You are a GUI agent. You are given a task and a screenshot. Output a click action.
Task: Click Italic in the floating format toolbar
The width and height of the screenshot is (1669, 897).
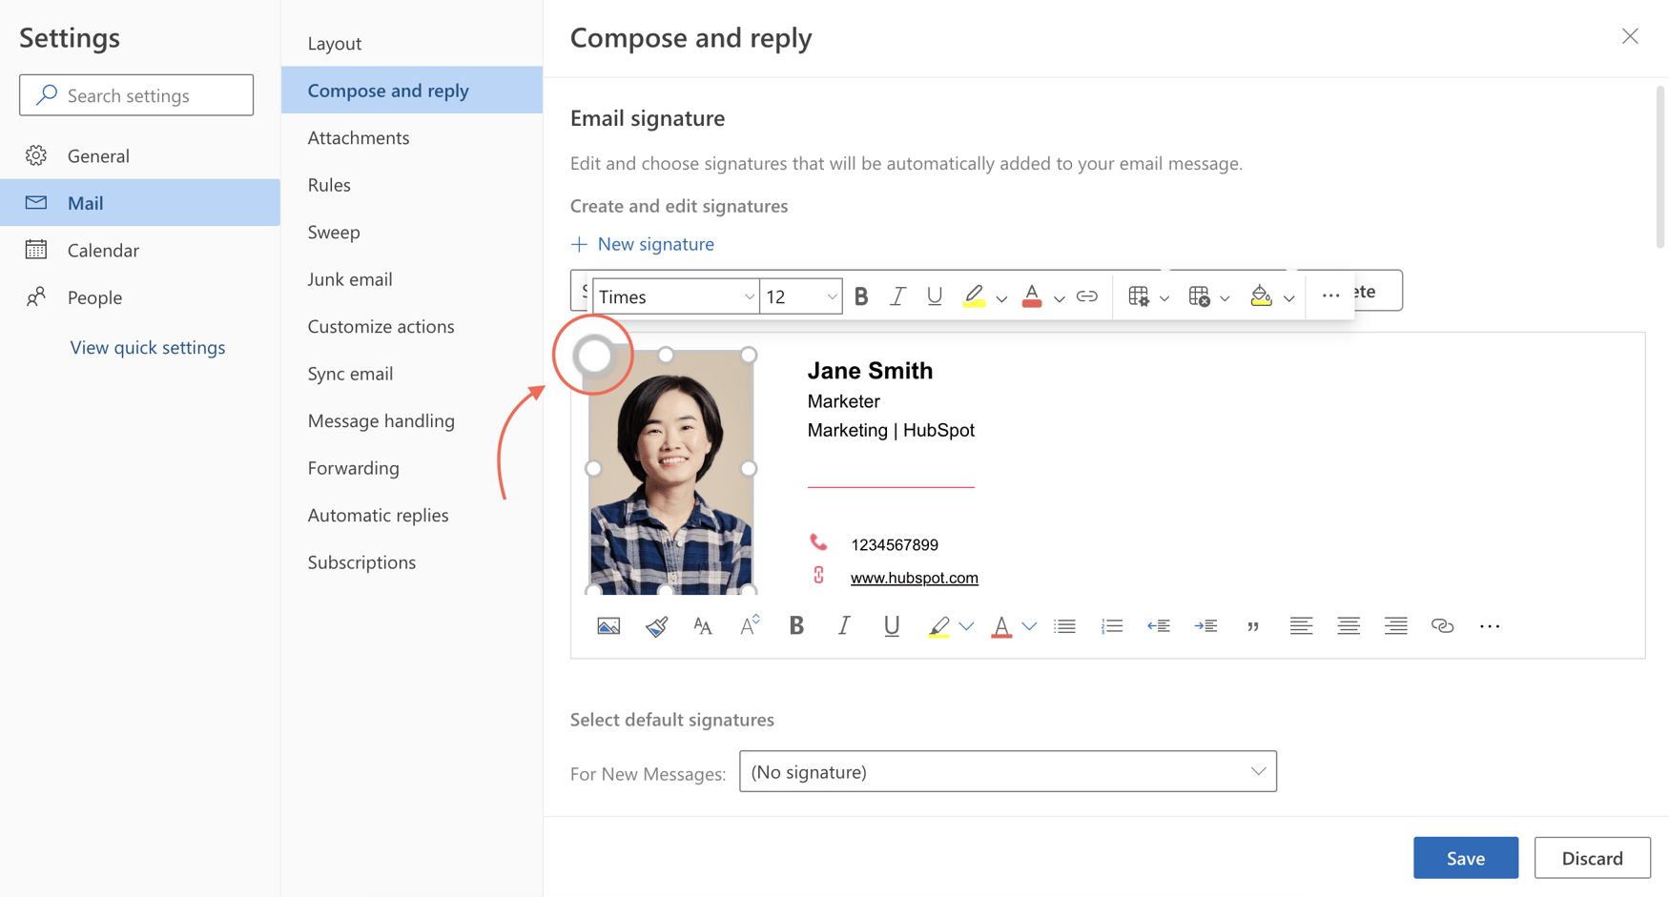click(897, 296)
